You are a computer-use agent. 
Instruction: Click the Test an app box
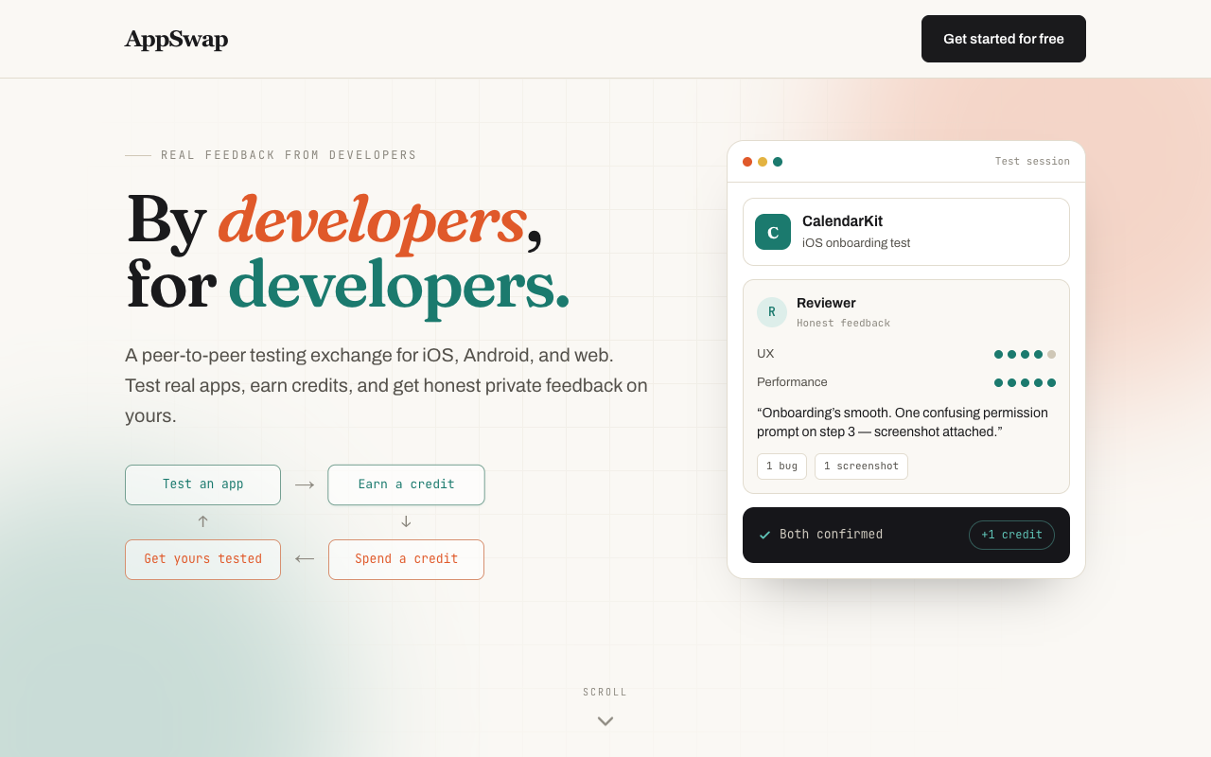tap(202, 484)
